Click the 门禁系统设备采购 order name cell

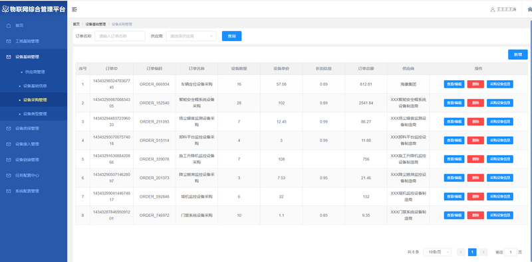pyautogui.click(x=197, y=216)
